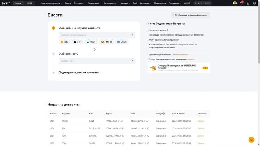Expand the choose network dropdown
Image resolution: width=260 pixels, height=146 pixels.
point(97,61)
